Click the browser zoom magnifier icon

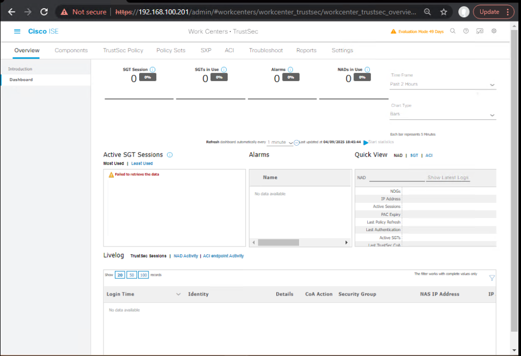point(427,12)
